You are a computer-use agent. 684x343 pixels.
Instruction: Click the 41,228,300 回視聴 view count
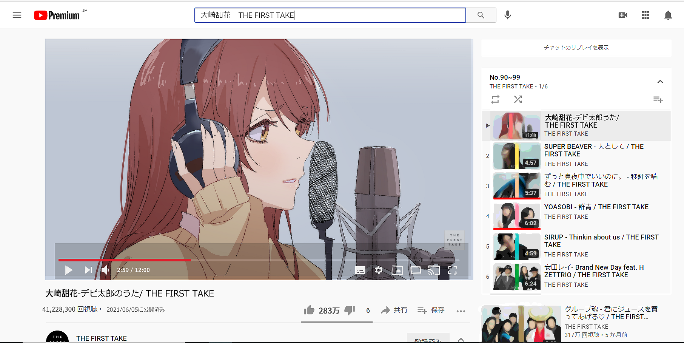tap(70, 309)
